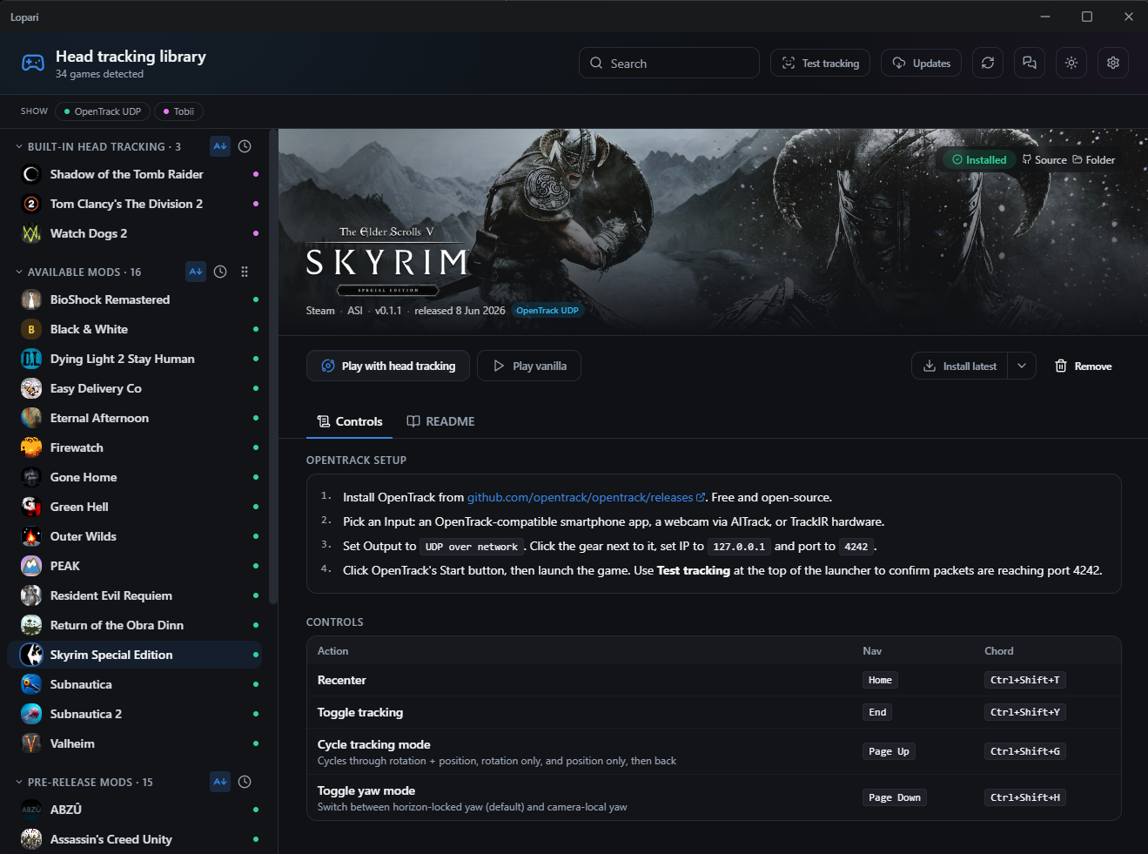The height and width of the screenshot is (854, 1148).
Task: Open the mod Source link
Action: click(1044, 159)
